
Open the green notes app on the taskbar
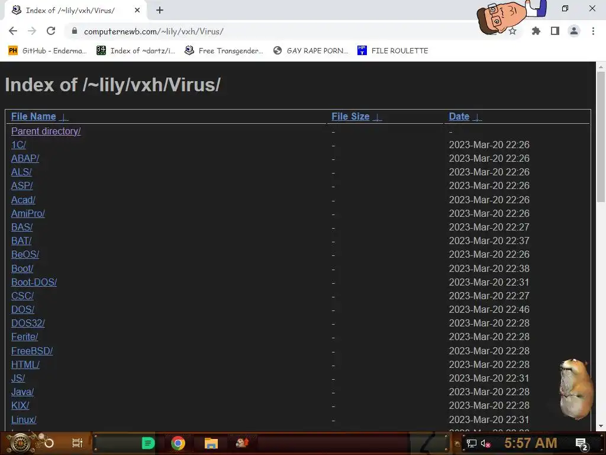click(x=149, y=443)
